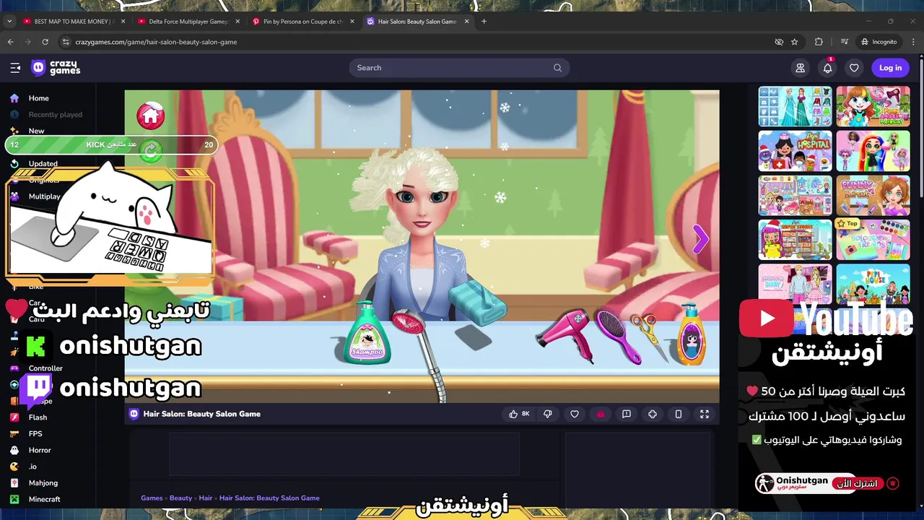Open Pepi Hospital game thumbnail
Screen dimensions: 924x520
[795, 151]
